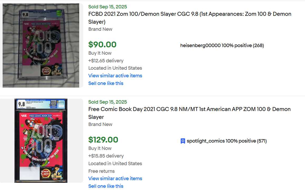Click the "+$12.65 delivery" text
The image size is (305, 192).
(106, 61)
